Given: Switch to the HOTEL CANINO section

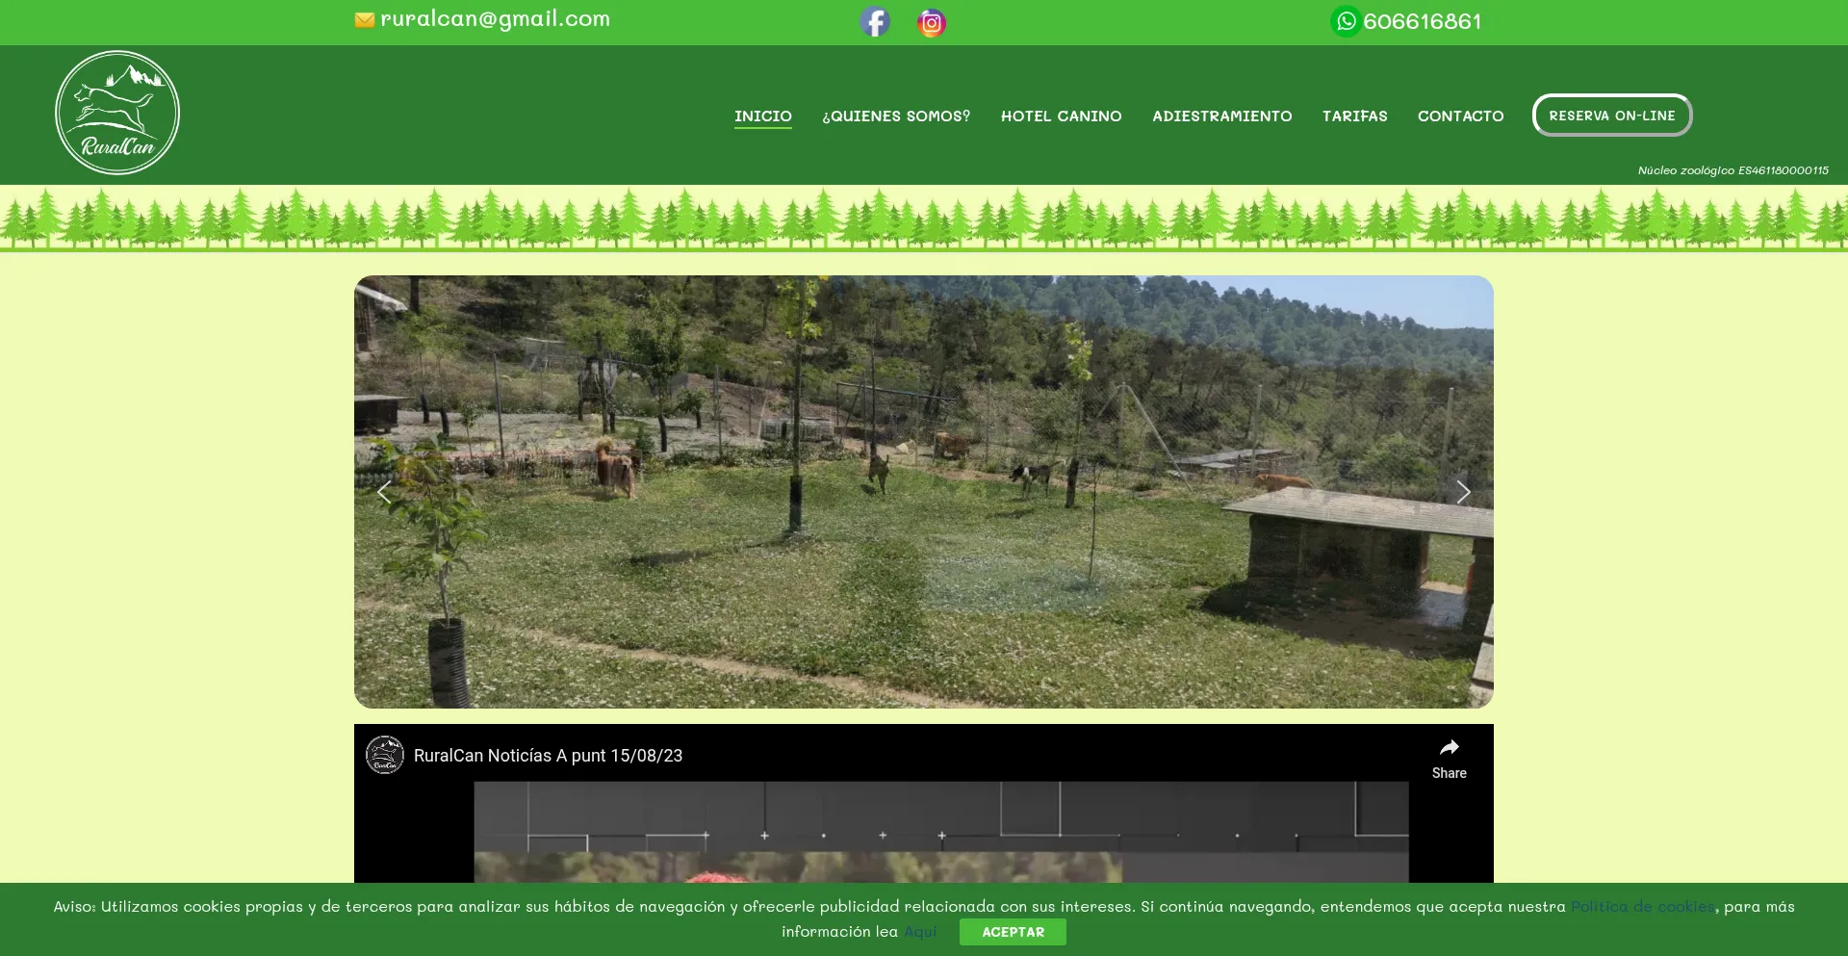Looking at the screenshot, I should [1061, 116].
